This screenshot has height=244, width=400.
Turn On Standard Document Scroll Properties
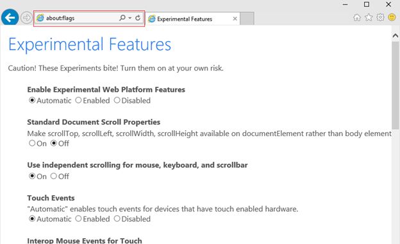32,143
